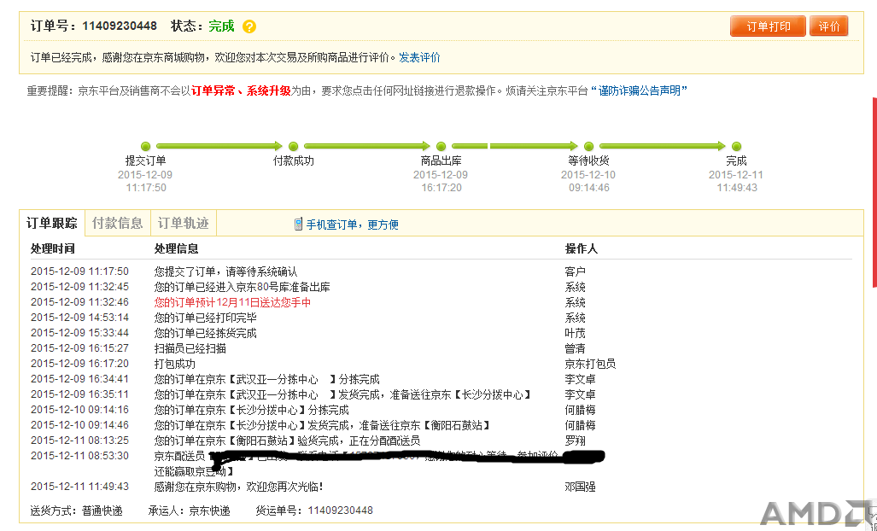This screenshot has height=531, width=877.
Task: Click the 订单打印 button
Action: tap(768, 26)
